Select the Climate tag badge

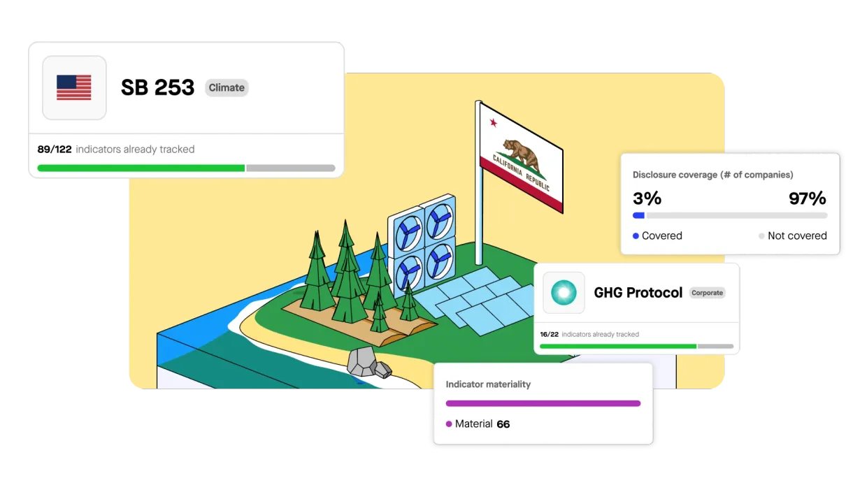[227, 87]
